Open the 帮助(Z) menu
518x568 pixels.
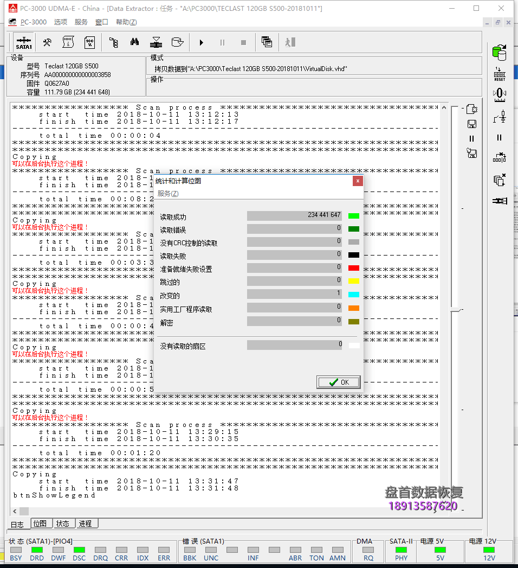(x=126, y=22)
